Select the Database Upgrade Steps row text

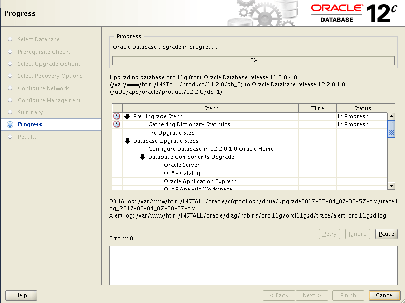(166, 141)
